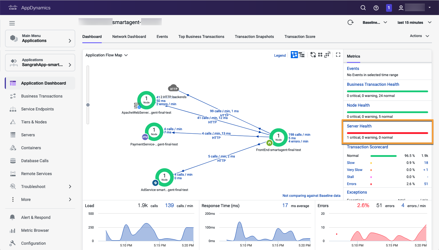Screen dimensions: 439x250
Task: Select Application Dashboard in sidebar
Action: click(40, 83)
